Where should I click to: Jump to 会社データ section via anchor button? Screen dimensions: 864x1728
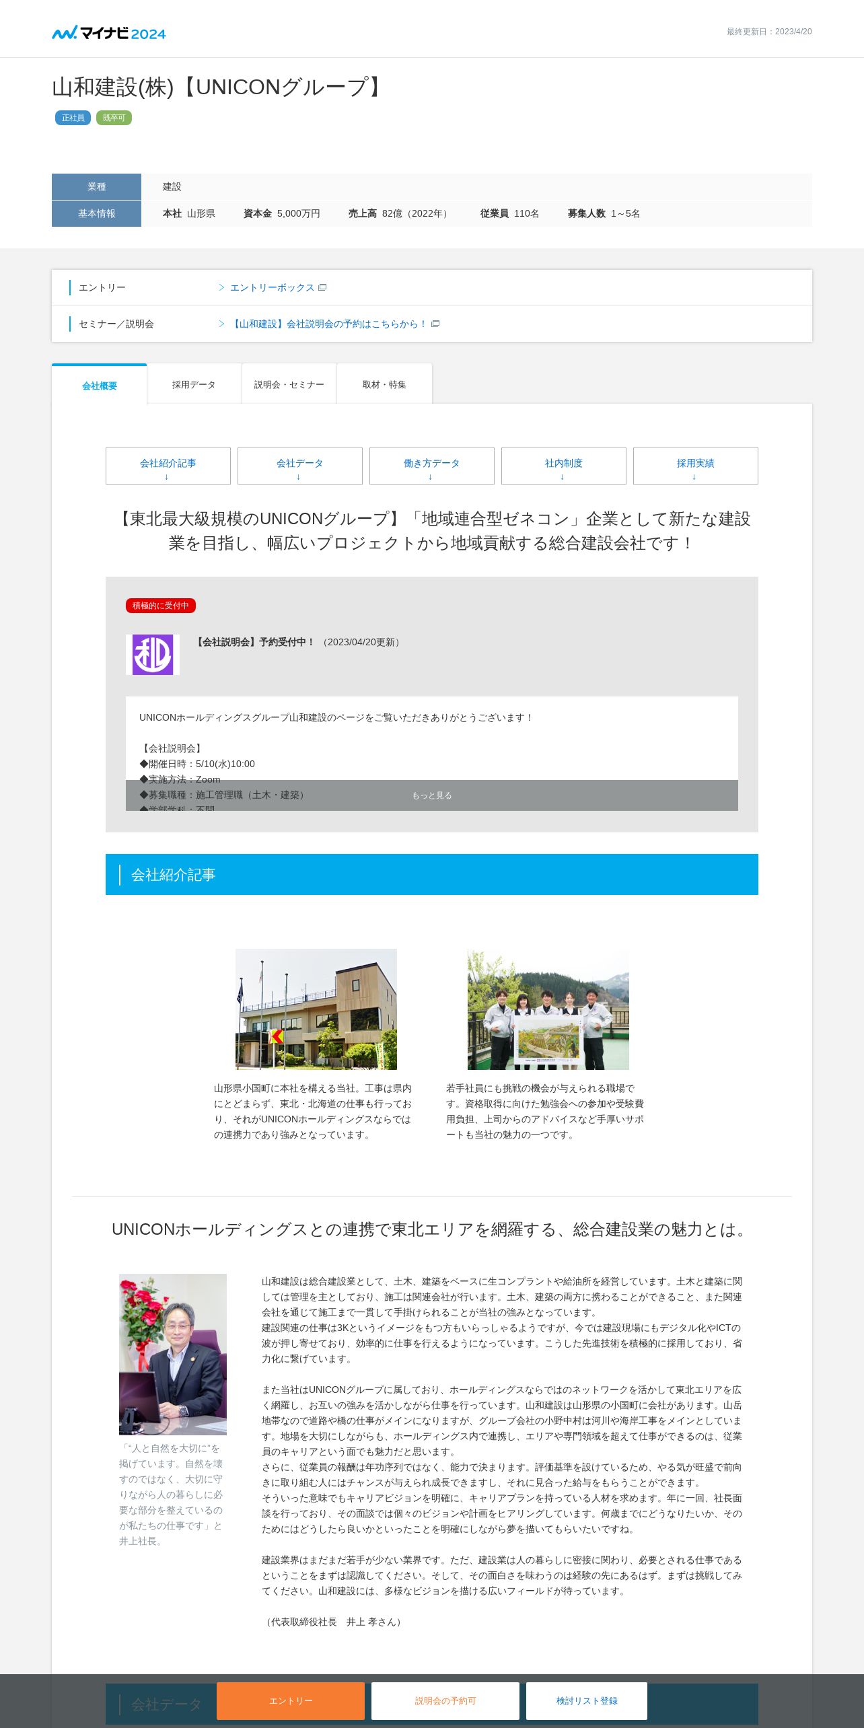tap(300, 466)
